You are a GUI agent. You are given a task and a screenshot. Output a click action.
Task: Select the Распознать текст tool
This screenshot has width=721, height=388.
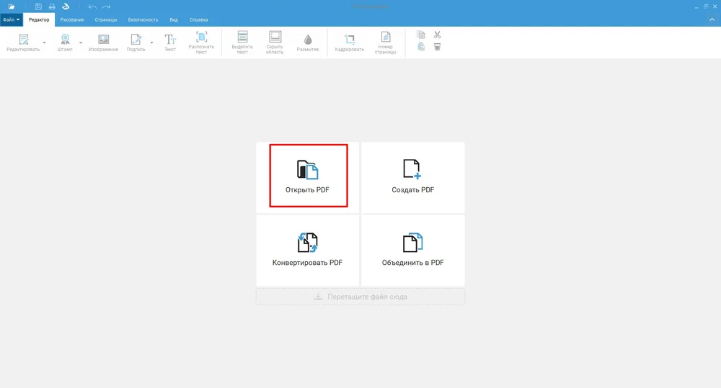(x=201, y=42)
